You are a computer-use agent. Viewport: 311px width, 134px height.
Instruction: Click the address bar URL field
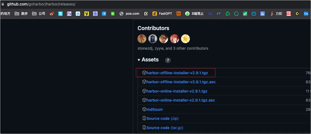41,4
